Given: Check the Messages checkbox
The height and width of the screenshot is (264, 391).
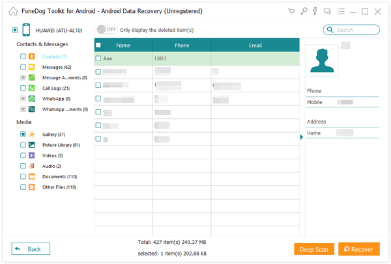Looking at the screenshot, I should (x=23, y=67).
